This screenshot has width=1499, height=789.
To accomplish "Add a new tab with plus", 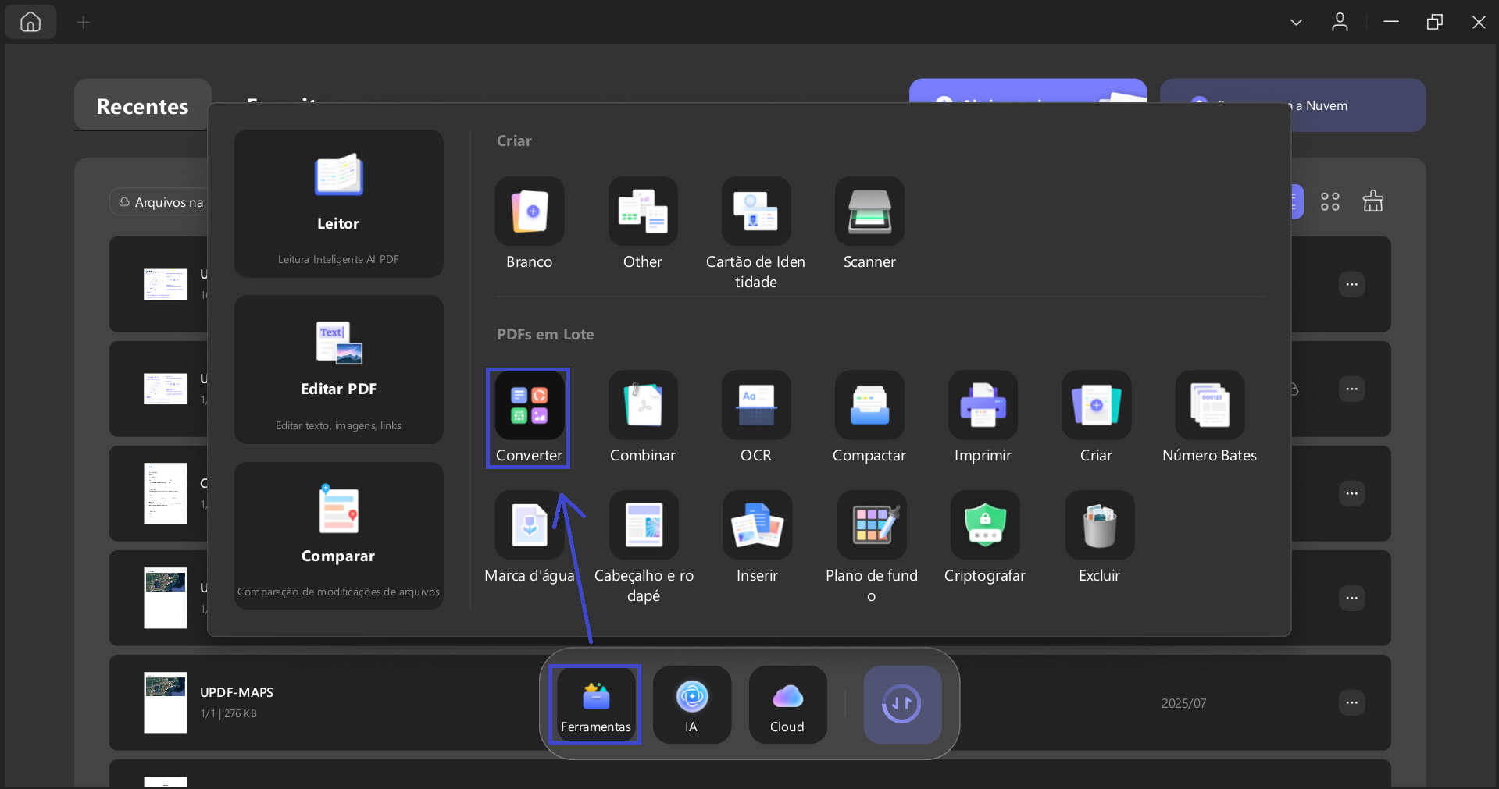I will click(x=84, y=23).
